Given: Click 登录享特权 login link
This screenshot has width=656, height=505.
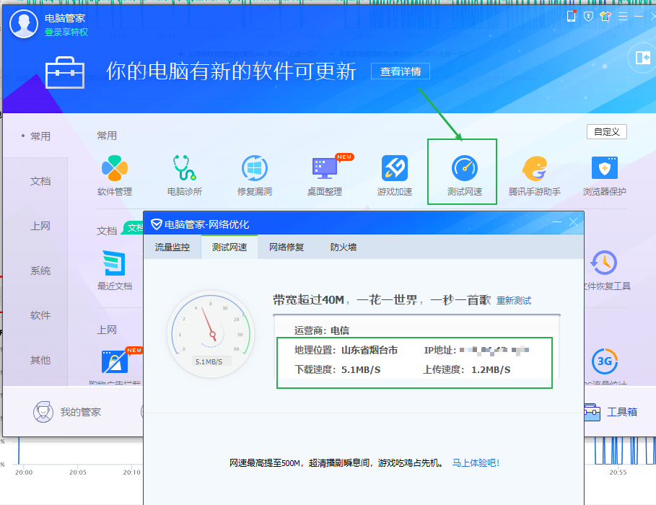Looking at the screenshot, I should [66, 32].
